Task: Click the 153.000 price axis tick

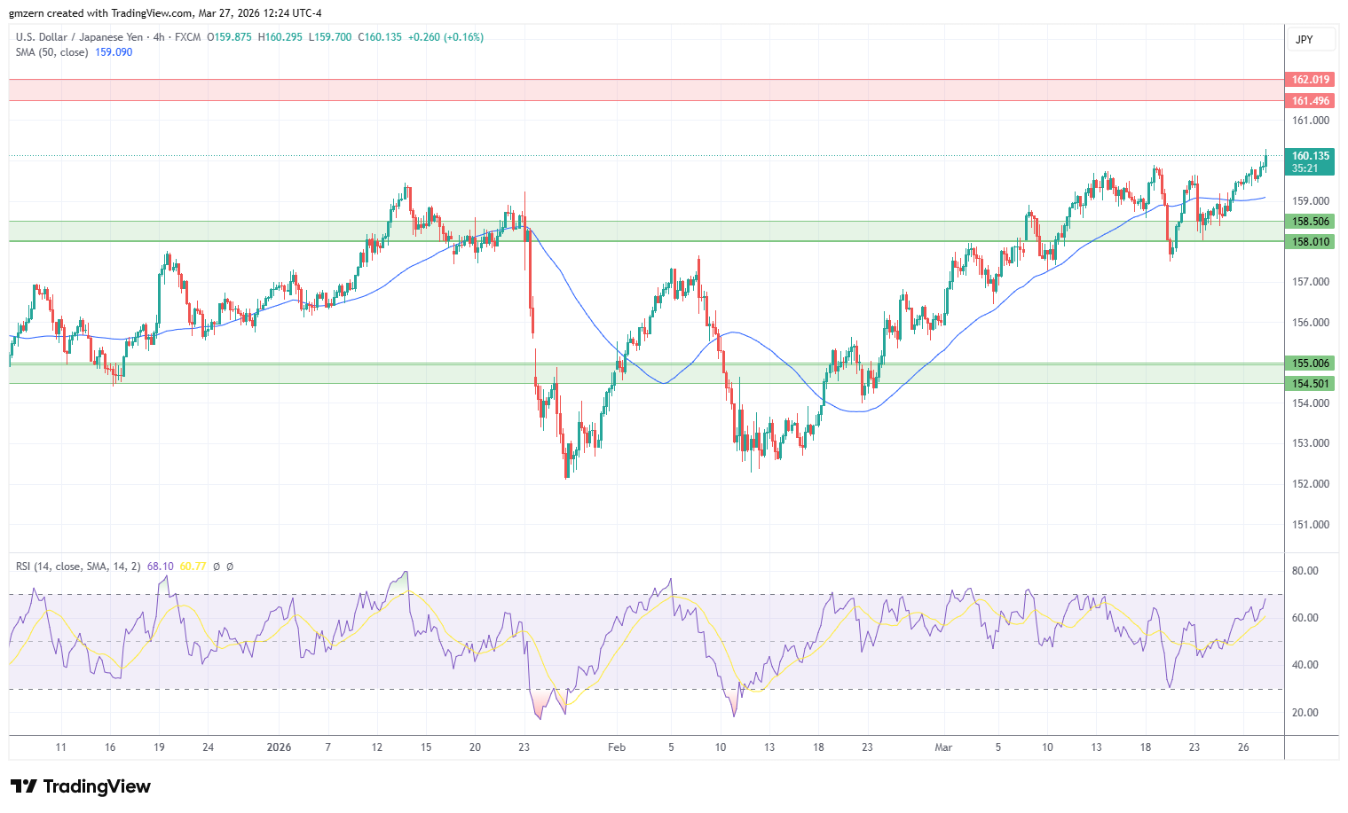Action: click(1311, 443)
